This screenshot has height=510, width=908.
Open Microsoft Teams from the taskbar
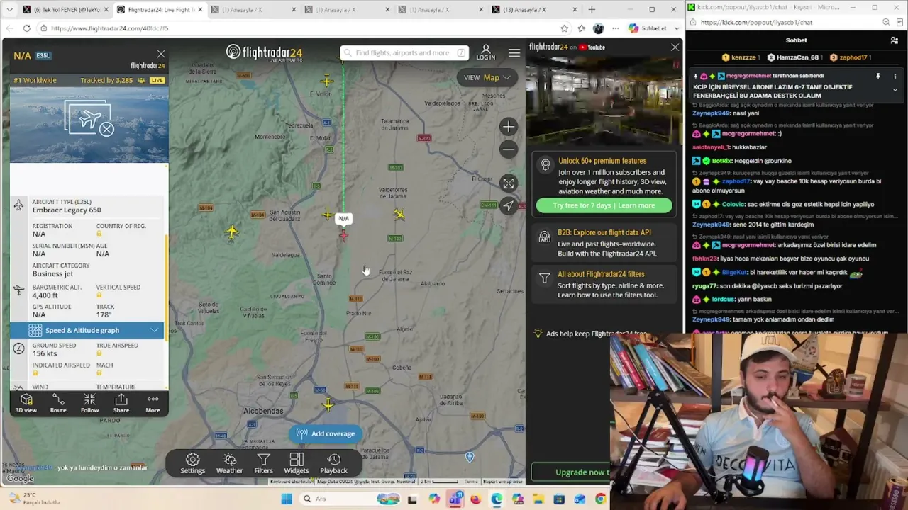click(x=455, y=499)
